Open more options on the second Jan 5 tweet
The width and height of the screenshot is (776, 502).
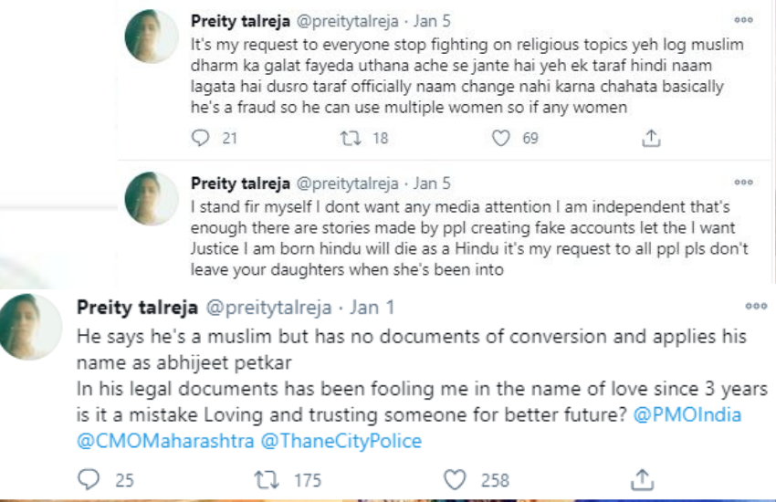pyautogui.click(x=744, y=183)
